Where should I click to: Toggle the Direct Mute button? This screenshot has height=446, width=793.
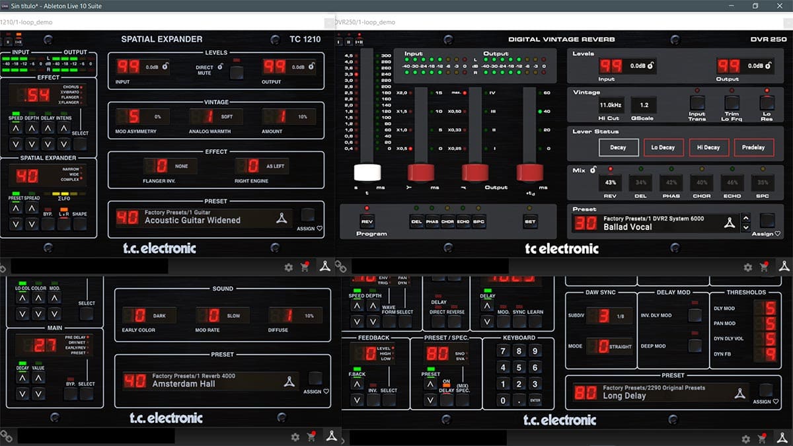point(236,73)
